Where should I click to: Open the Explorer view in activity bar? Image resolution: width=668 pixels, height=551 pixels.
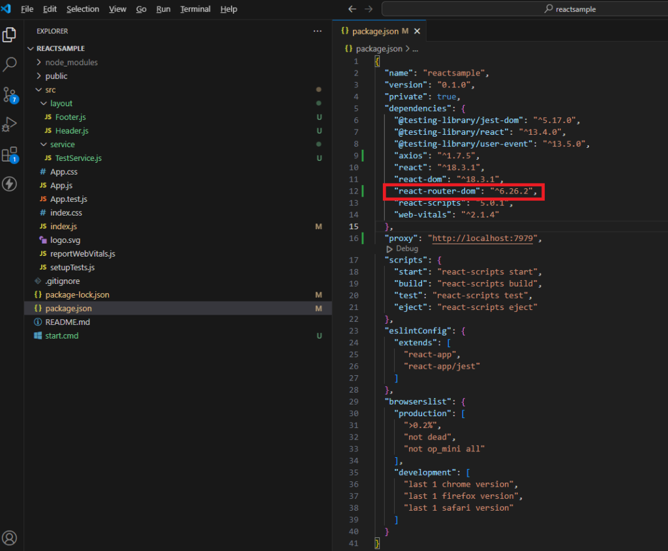pos(10,35)
